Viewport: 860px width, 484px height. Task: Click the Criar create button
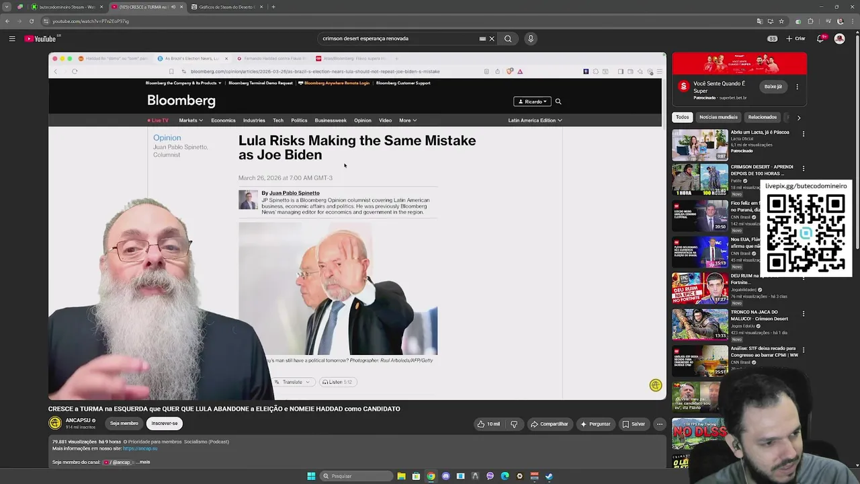pyautogui.click(x=795, y=38)
